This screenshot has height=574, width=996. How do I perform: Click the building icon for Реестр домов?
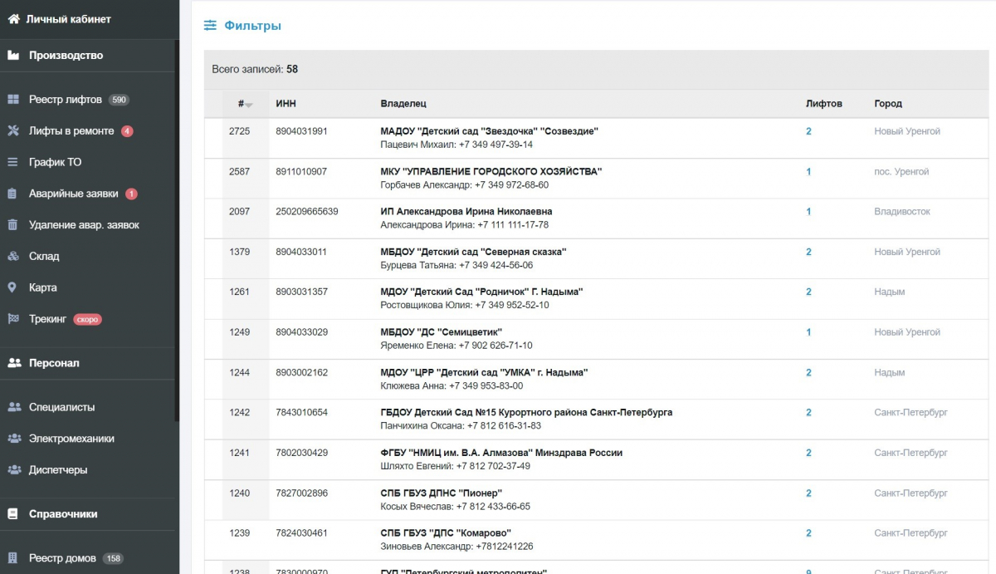(13, 558)
